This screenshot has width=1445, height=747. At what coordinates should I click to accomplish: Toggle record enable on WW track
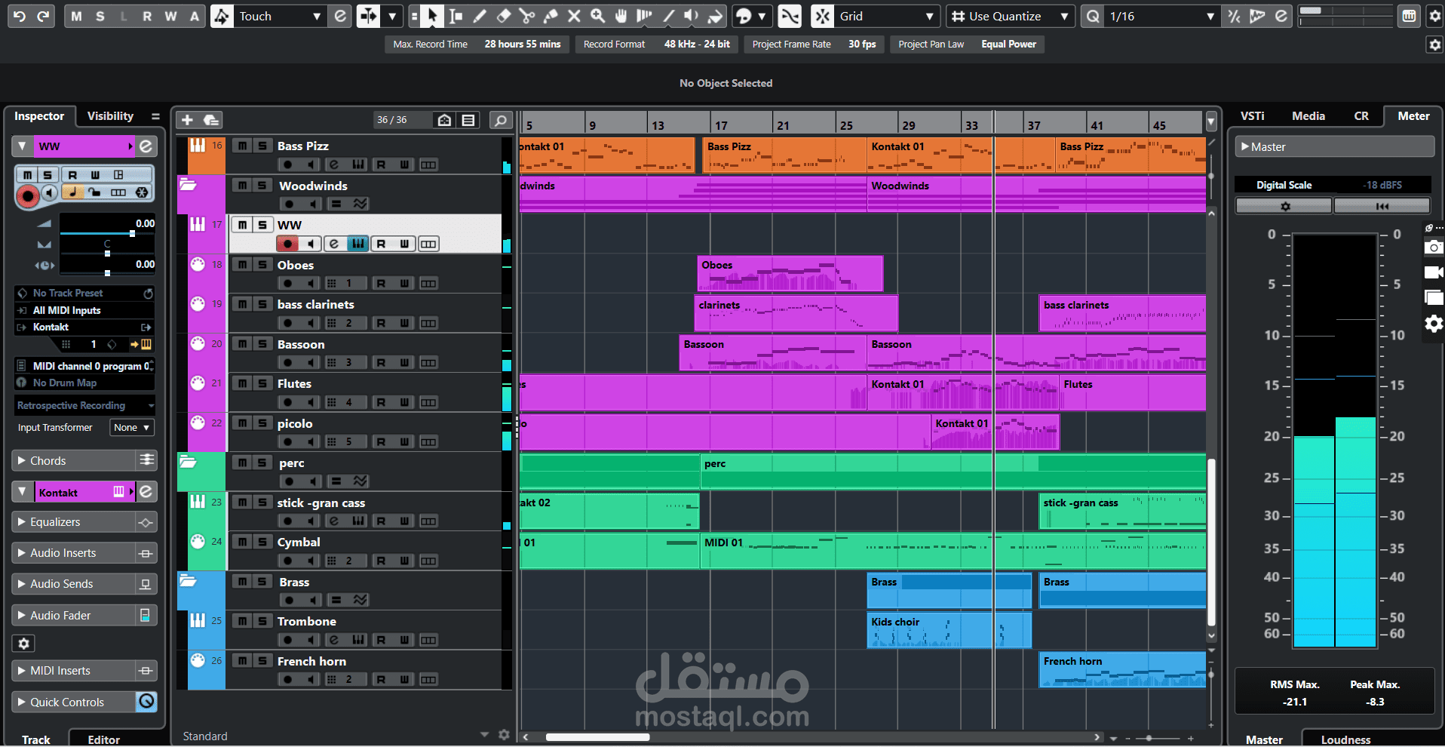pos(287,244)
